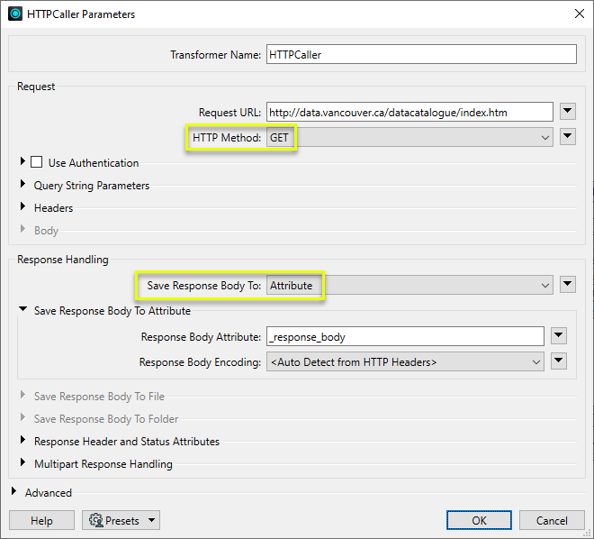The width and height of the screenshot is (594, 539).
Task: Click arrow menu button beside Request URL
Action: (567, 112)
